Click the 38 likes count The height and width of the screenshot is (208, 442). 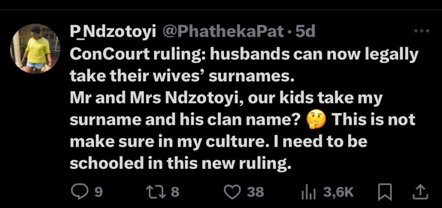(256, 192)
